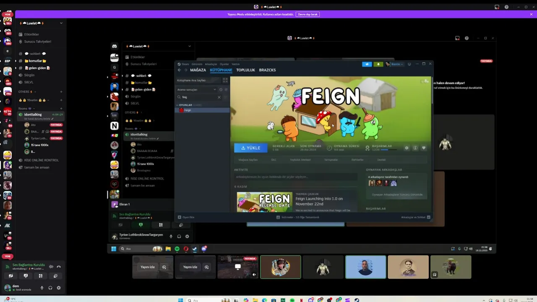Add channel to Rooms category

click(x=61, y=108)
